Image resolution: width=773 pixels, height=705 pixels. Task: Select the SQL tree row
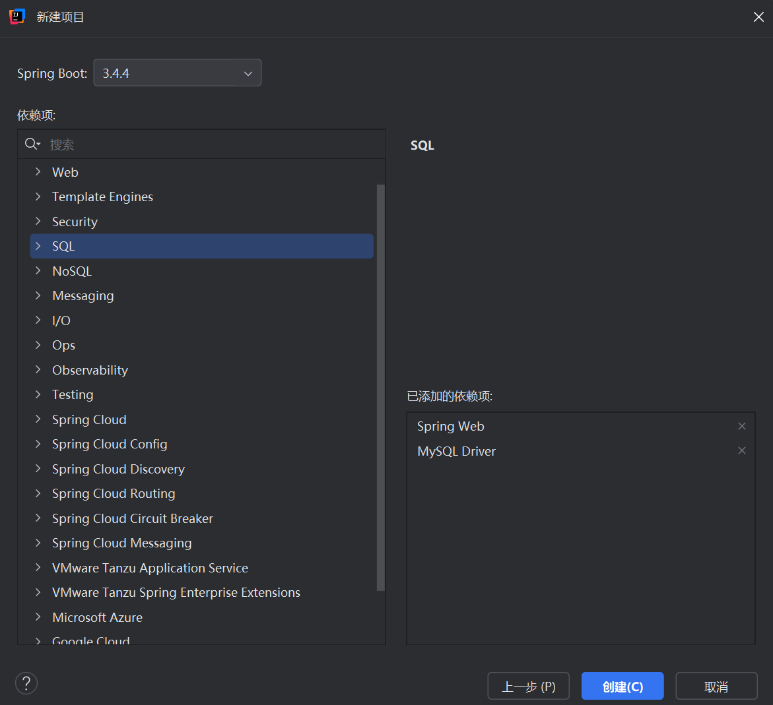click(x=201, y=246)
